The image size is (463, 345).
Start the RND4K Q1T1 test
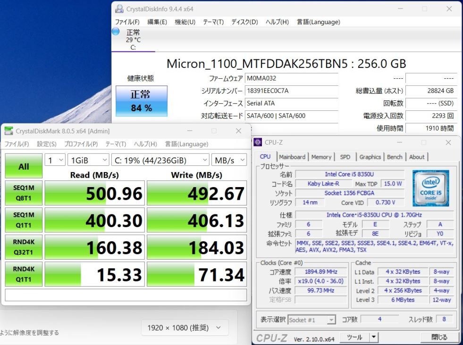[24, 274]
